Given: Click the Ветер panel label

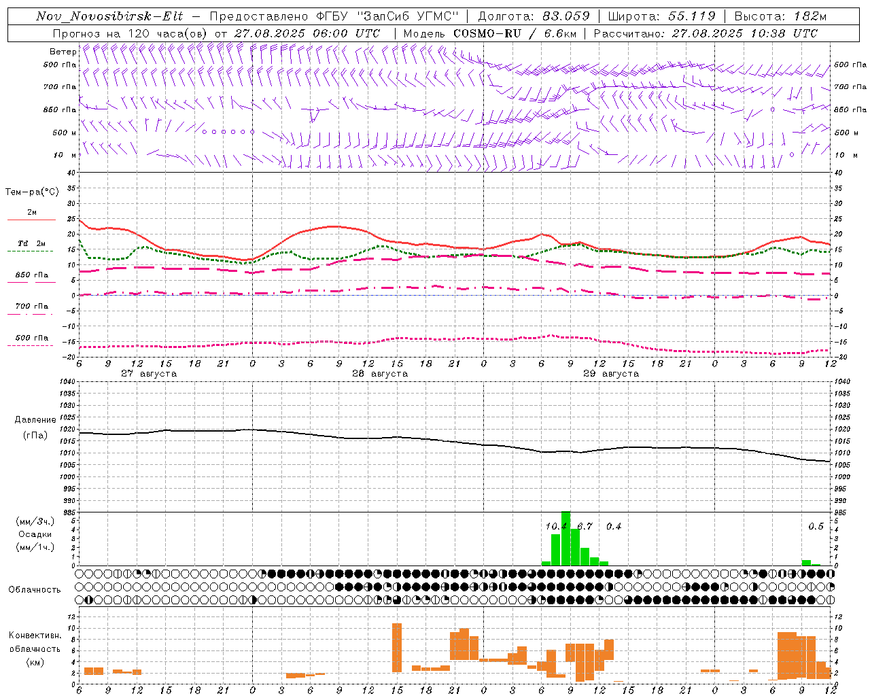Looking at the screenshot, I should tap(63, 52).
